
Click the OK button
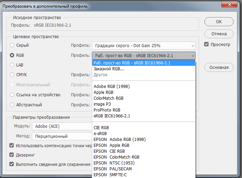219,21
